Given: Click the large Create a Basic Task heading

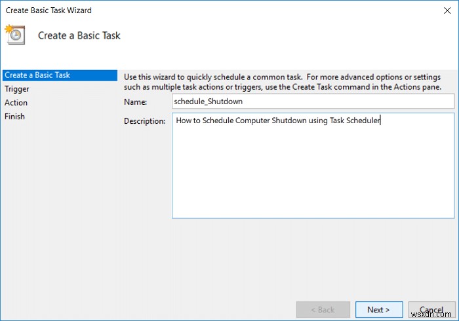Looking at the screenshot, I should [79, 35].
